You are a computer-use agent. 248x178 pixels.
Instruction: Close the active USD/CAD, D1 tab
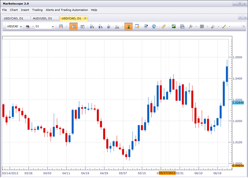tap(85, 18)
